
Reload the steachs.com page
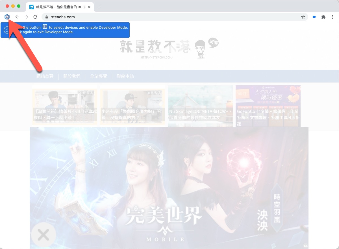pyautogui.click(x=35, y=17)
